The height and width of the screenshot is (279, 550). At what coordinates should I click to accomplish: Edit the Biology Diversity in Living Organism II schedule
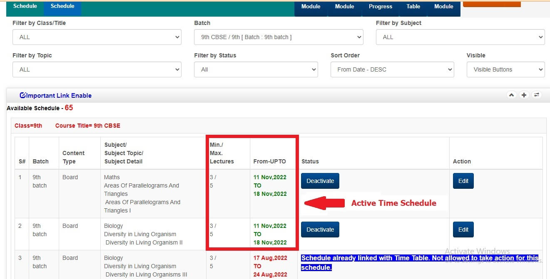tap(463, 230)
